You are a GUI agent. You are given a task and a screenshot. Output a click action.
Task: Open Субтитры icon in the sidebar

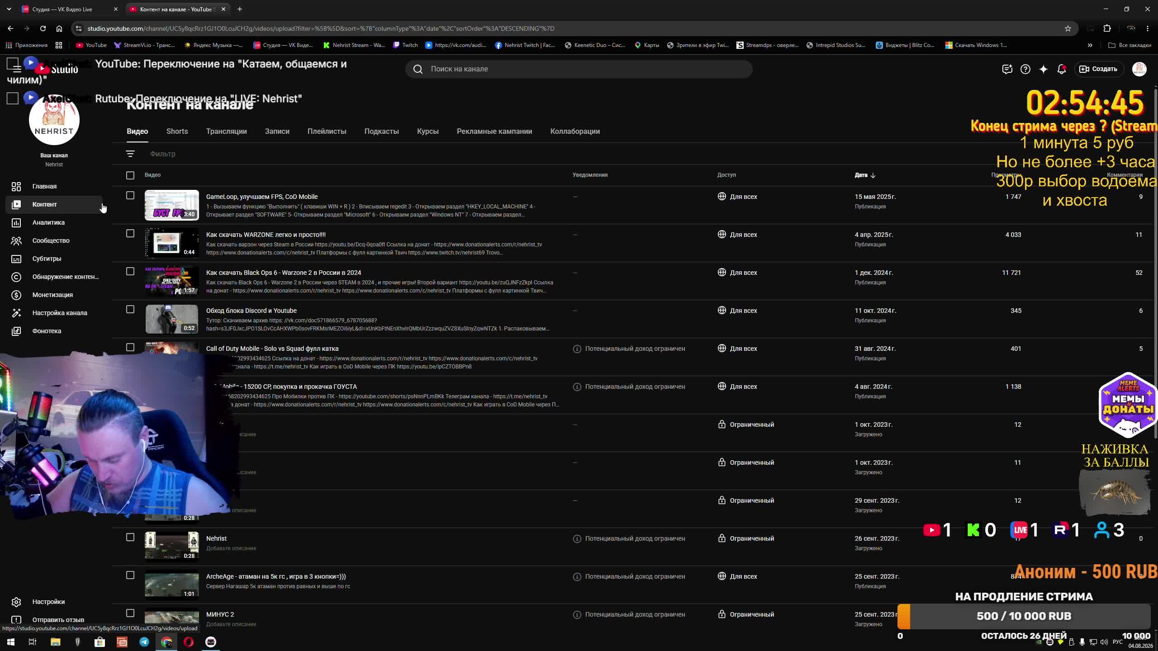point(16,259)
